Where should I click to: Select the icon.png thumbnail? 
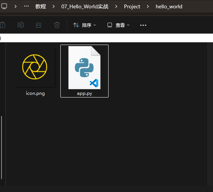pyautogui.click(x=35, y=67)
